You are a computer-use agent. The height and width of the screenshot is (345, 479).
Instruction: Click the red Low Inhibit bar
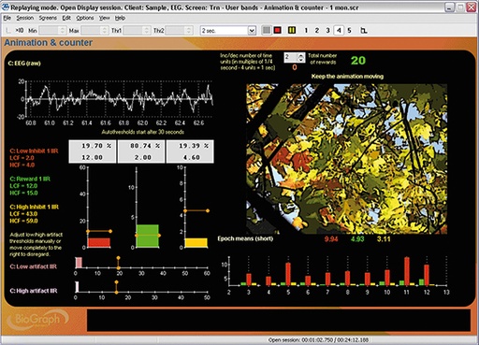coord(99,242)
